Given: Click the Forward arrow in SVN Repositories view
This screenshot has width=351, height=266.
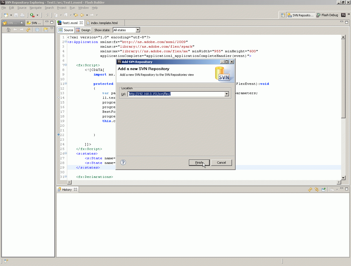Looking at the screenshot, I should tap(22, 30).
